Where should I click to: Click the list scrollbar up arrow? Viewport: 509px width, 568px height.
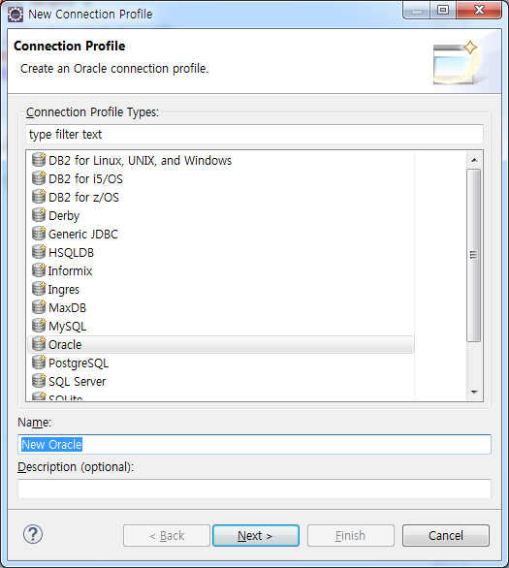(474, 160)
